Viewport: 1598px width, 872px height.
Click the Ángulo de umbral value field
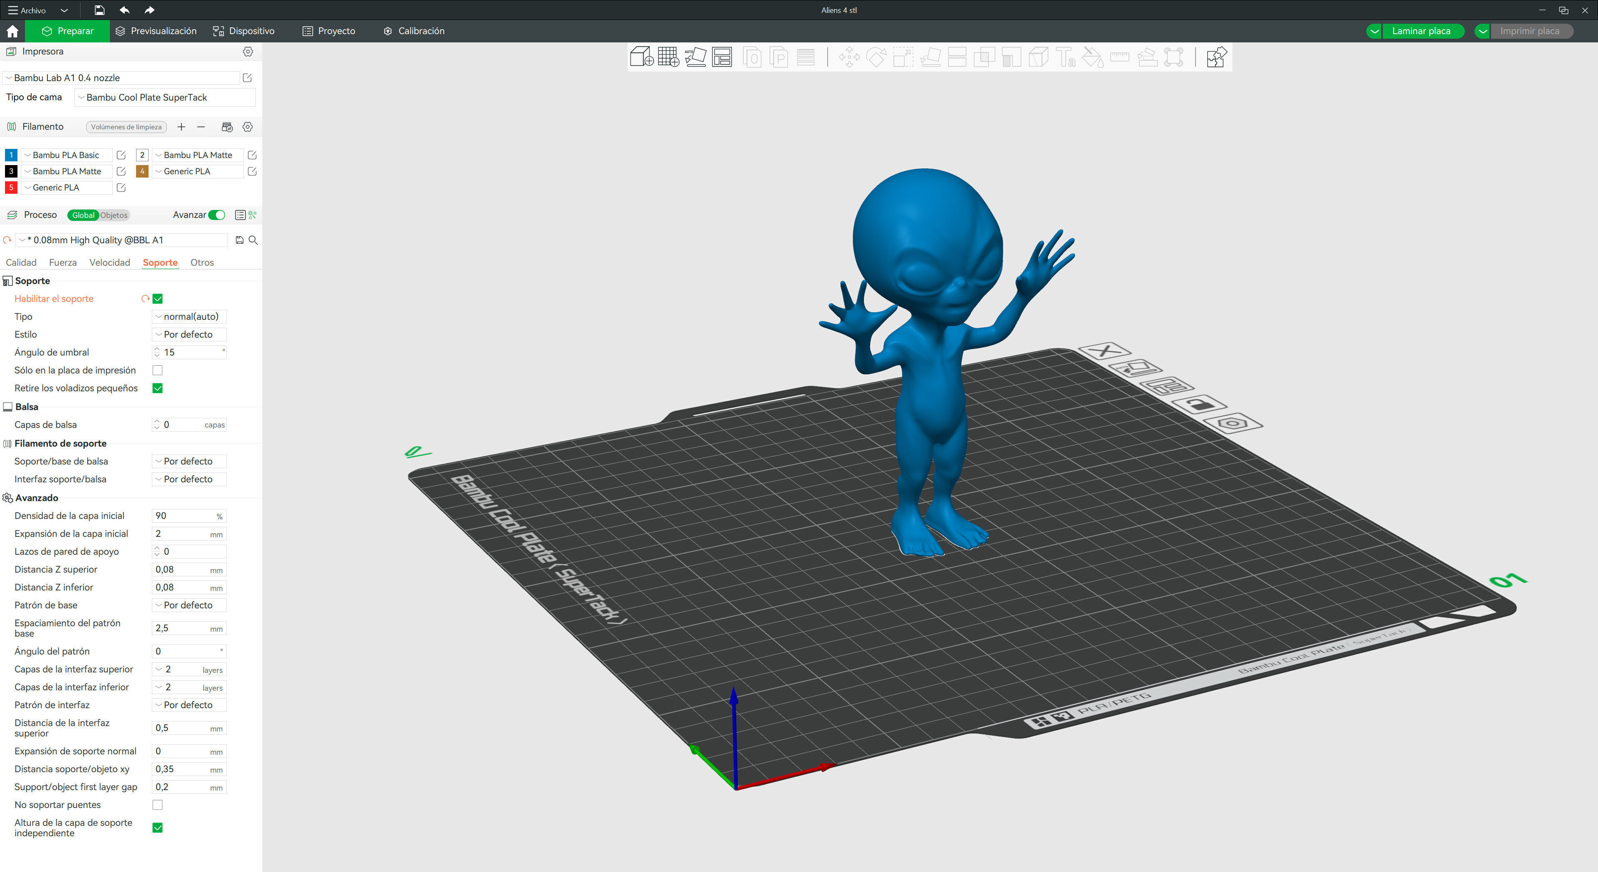point(189,352)
